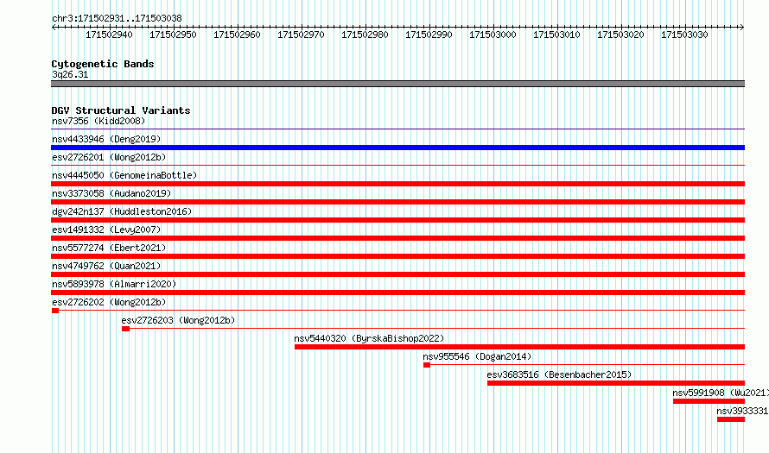Screen dimensions: 769x453
Task: Select the red nsv4445050 GenomeinaBottle bar
Action: [397, 184]
